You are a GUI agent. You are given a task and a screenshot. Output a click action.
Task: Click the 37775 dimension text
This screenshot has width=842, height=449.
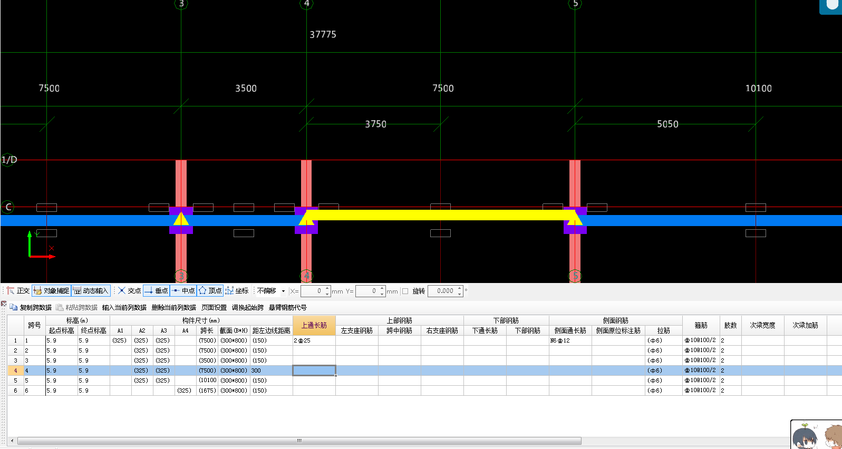tap(323, 34)
